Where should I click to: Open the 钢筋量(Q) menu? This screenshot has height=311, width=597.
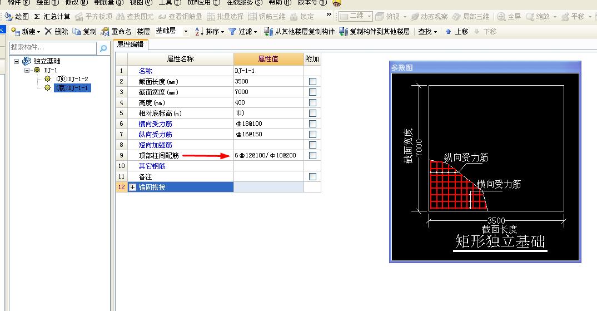tap(110, 3)
